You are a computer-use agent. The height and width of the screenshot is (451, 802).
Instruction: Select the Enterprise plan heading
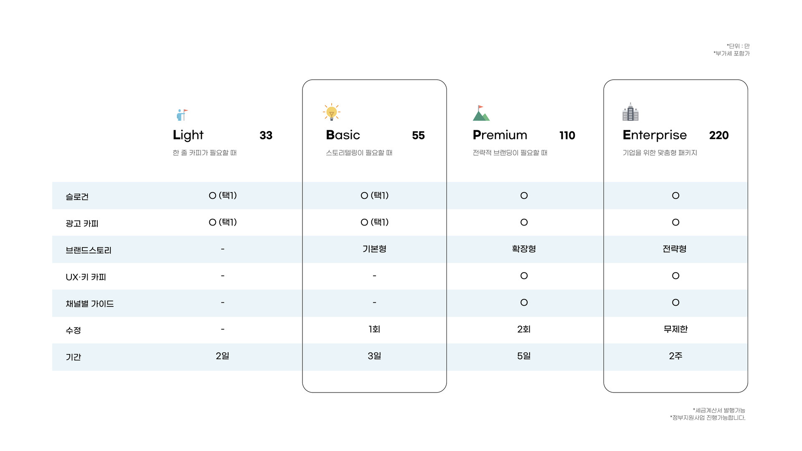tap(654, 135)
